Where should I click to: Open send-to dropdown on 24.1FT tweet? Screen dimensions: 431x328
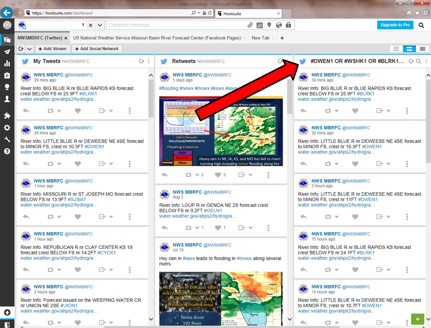tap(389, 270)
